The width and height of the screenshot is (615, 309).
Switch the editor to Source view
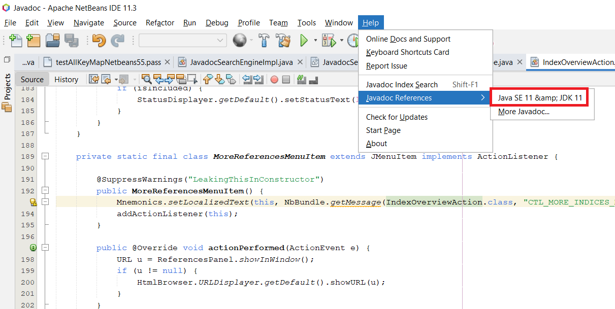32,79
